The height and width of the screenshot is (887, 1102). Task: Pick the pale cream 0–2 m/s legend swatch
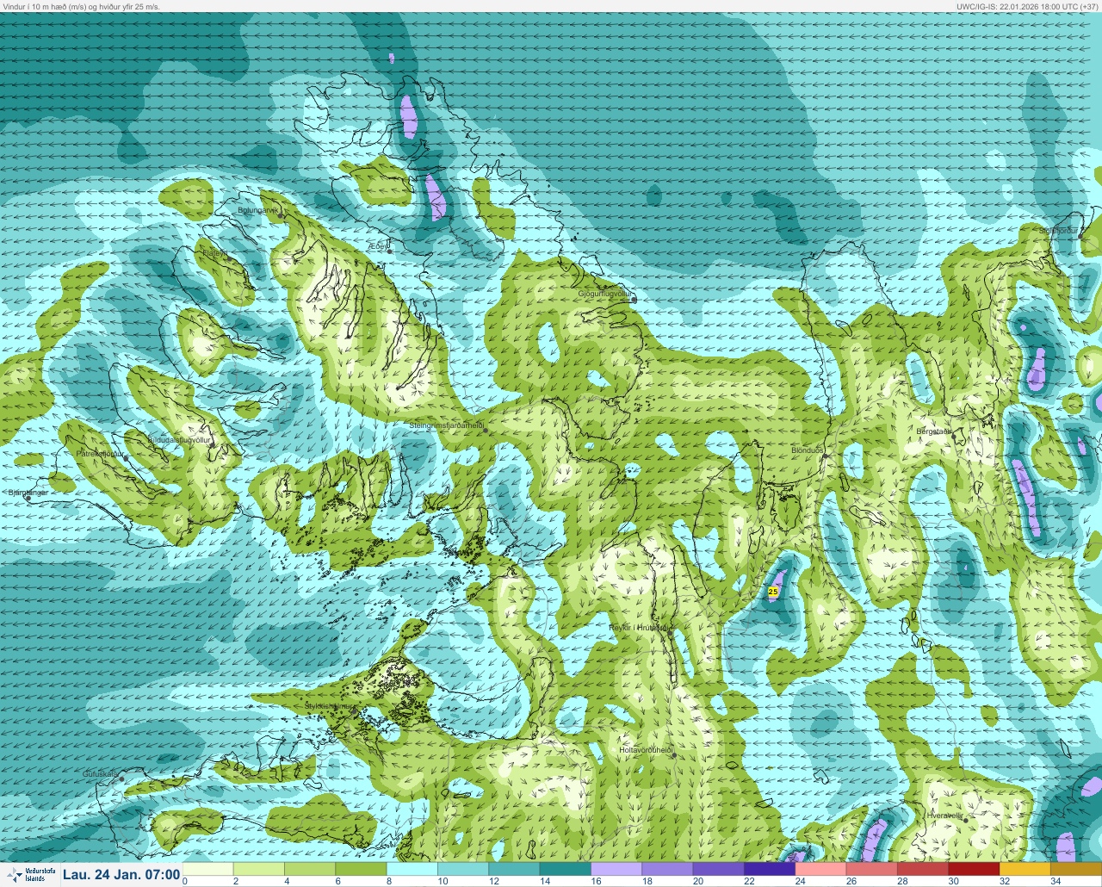(207, 869)
